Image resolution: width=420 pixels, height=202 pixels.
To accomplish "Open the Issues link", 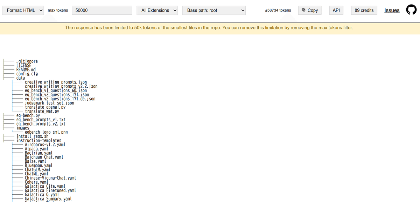I will [x=392, y=10].
